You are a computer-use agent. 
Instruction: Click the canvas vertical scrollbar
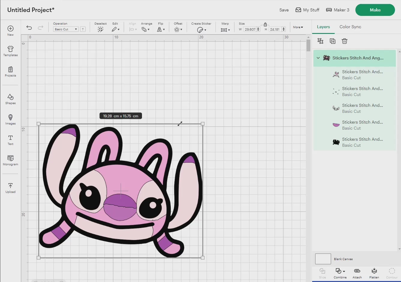point(308,46)
